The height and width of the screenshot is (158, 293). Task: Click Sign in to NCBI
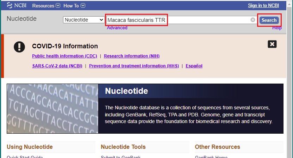(x=263, y=5)
